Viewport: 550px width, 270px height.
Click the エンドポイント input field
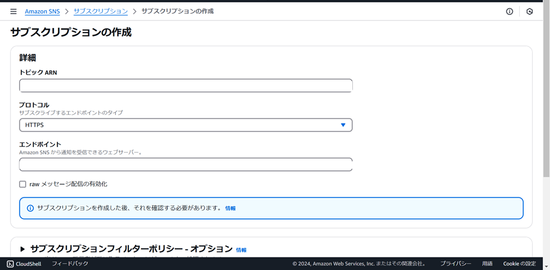(x=186, y=165)
